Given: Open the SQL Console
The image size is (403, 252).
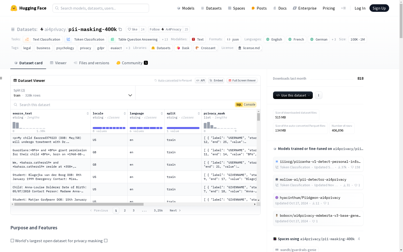Looking at the screenshot, I should (x=246, y=105).
